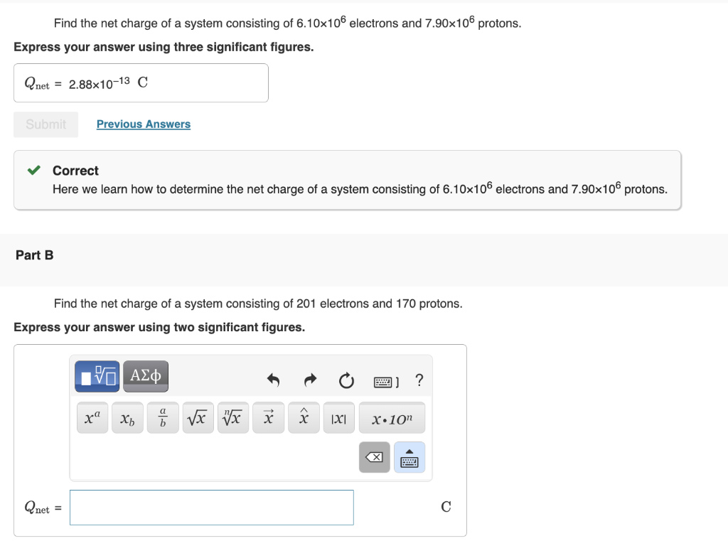Insert a superscript using the x^a button
Screen dimensions: 728x541
92,417
